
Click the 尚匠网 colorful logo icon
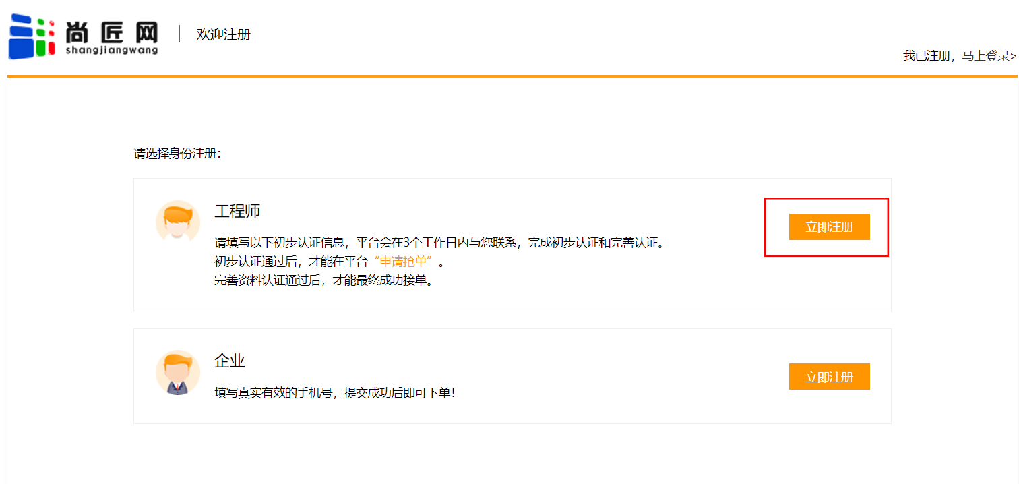[x=31, y=36]
